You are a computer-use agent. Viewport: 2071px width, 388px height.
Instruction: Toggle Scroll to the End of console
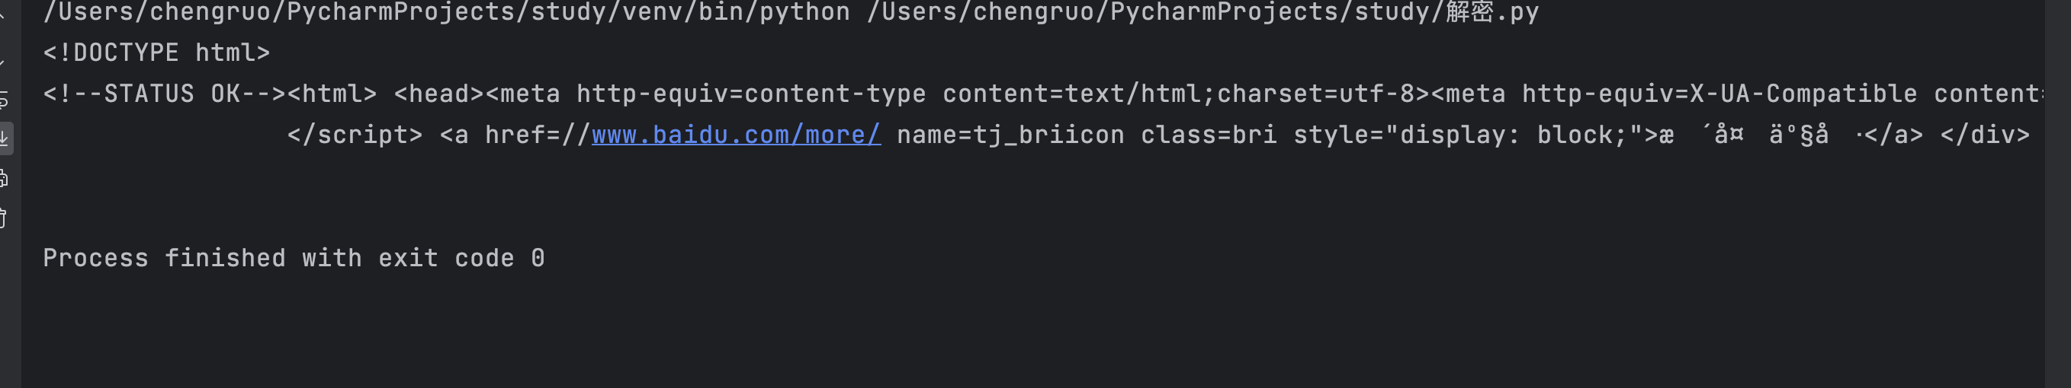pyautogui.click(x=4, y=138)
